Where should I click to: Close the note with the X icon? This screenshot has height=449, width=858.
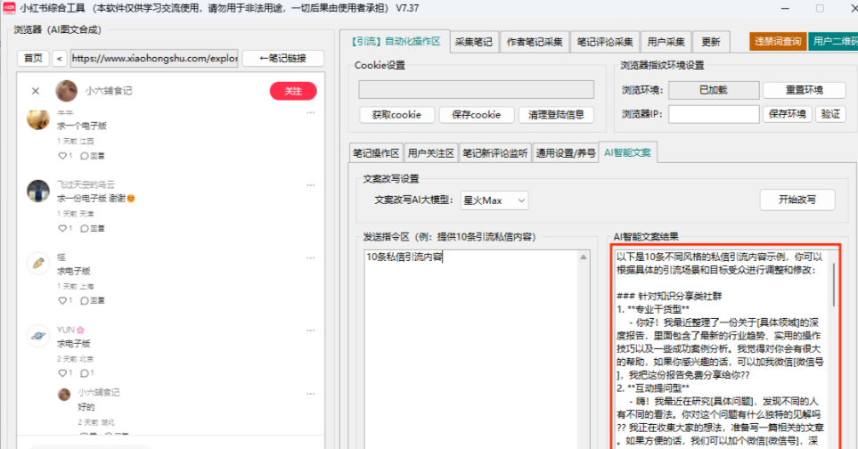(36, 91)
